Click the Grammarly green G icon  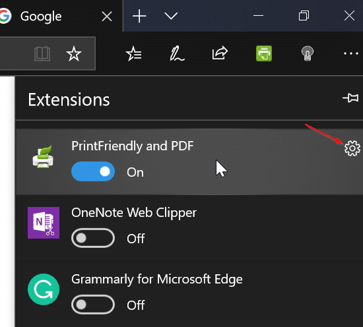point(44,289)
